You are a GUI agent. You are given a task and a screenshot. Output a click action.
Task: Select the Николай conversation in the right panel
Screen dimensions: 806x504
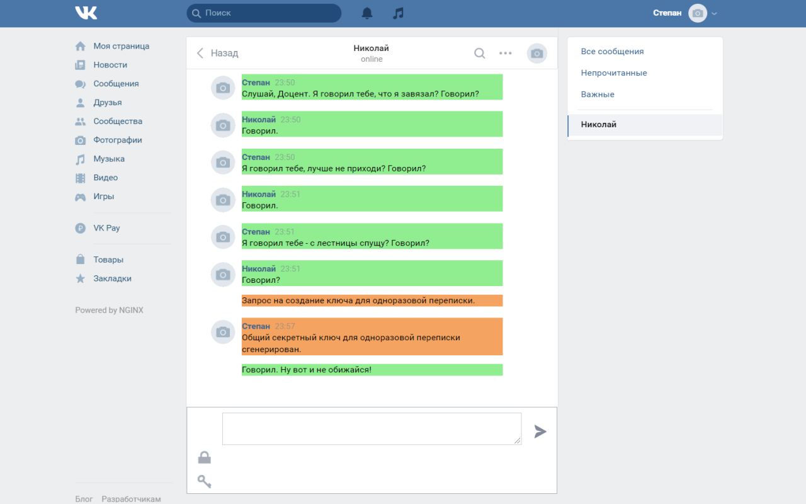pyautogui.click(x=645, y=125)
